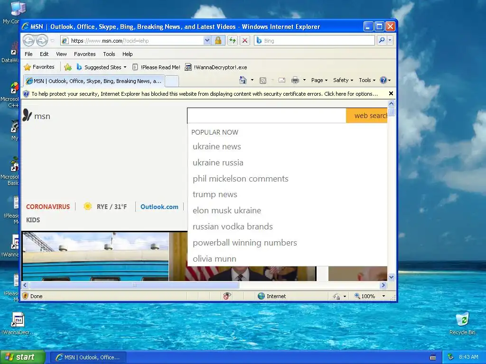Screen dimensions: 486x364
Task: Select 'powerball winning numbers' suggestion
Action: pos(245,243)
